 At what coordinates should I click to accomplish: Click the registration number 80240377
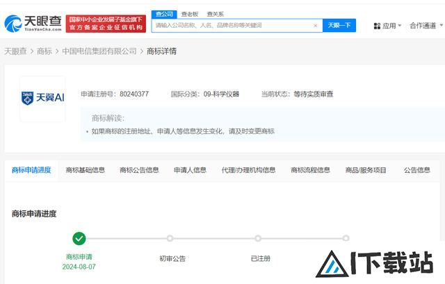[x=134, y=94]
